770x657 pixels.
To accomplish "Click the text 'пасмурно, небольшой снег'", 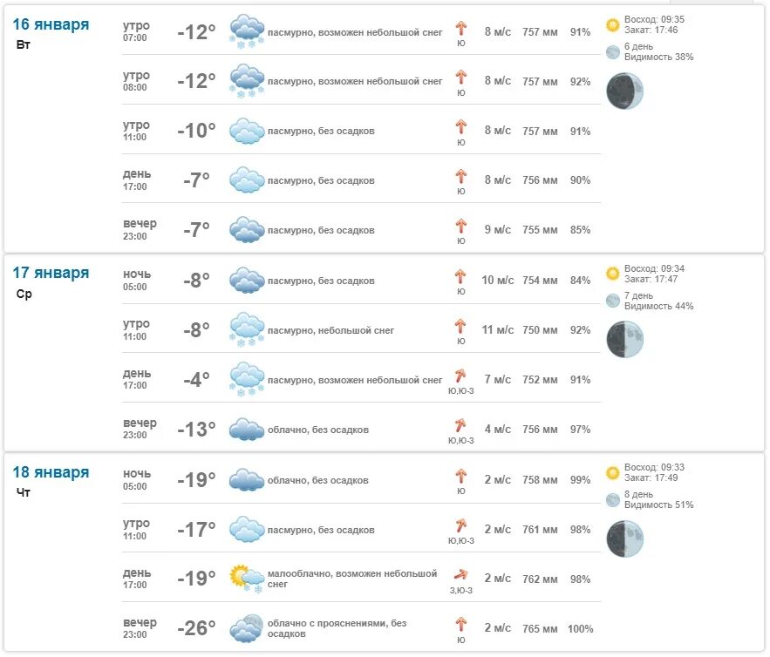I will pyautogui.click(x=330, y=331).
